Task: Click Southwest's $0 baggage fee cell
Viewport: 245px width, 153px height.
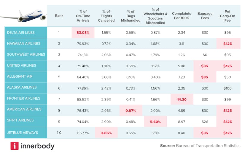Action: pos(205,55)
